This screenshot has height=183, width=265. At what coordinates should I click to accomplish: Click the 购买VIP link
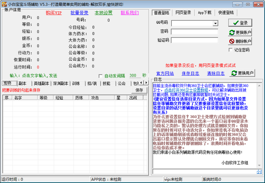(x=53, y=13)
